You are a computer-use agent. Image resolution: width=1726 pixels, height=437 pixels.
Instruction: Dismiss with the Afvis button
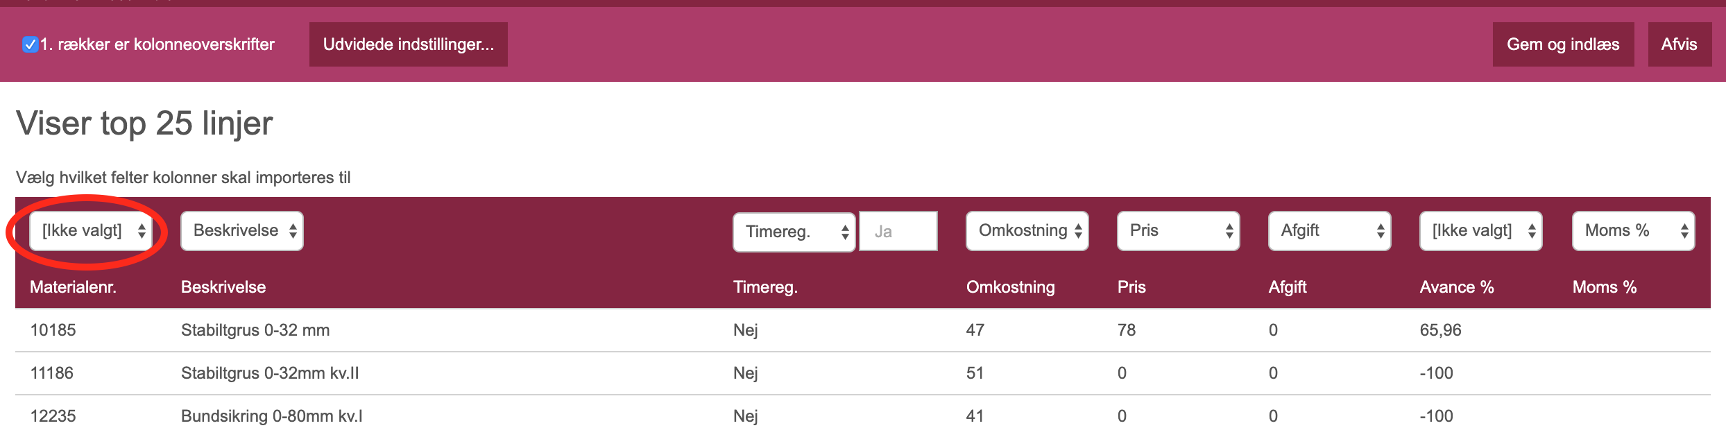coord(1679,44)
